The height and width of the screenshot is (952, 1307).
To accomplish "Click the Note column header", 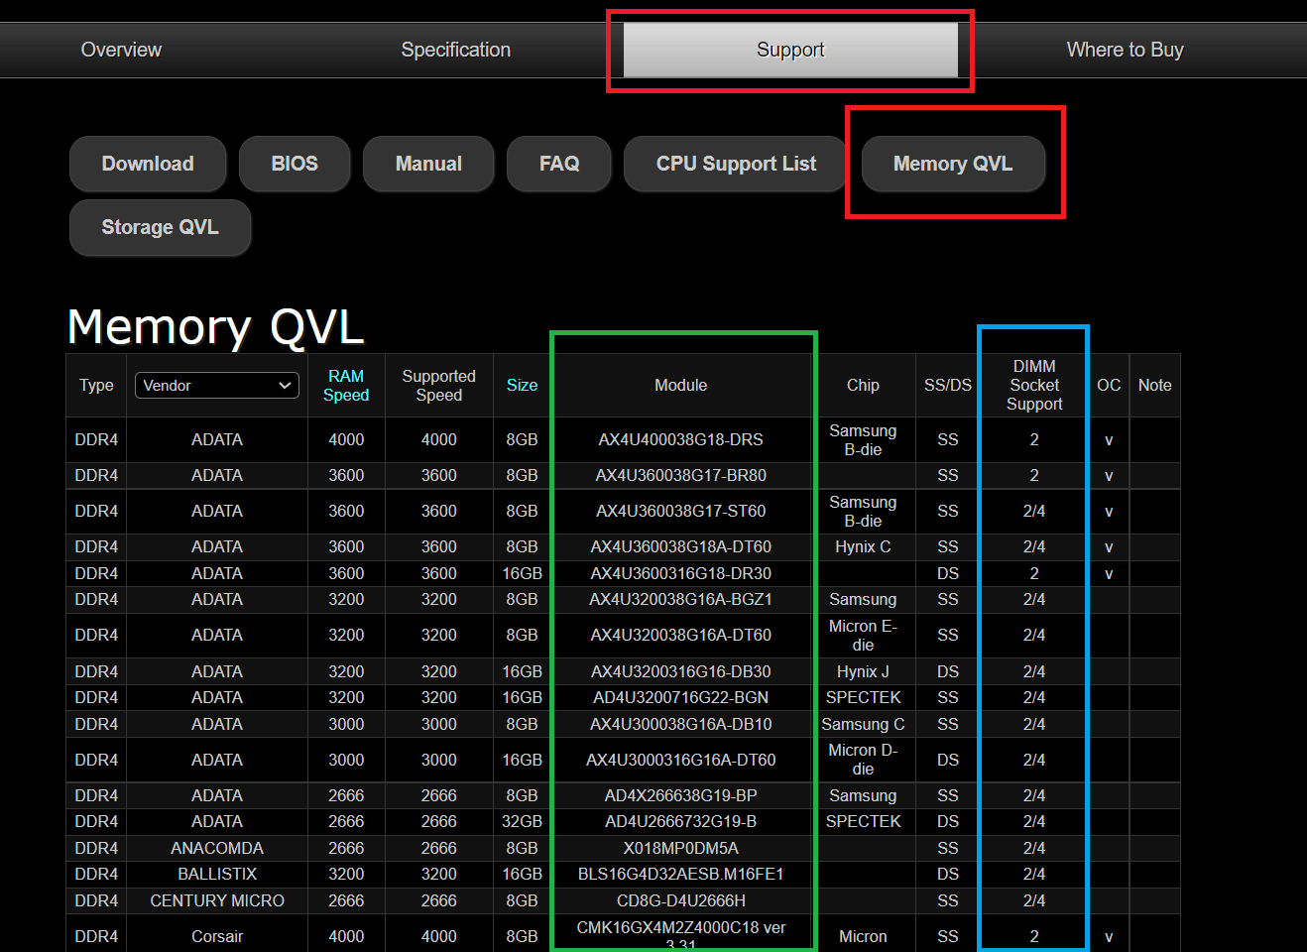I will 1154,385.
